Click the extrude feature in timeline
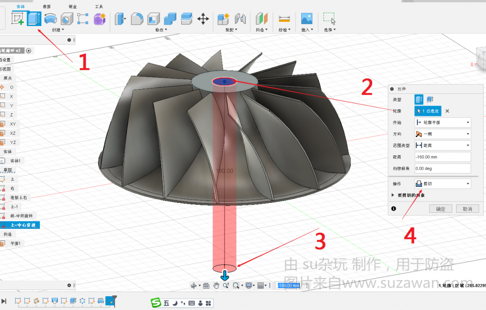The height and width of the screenshot is (310, 486). 73,301
